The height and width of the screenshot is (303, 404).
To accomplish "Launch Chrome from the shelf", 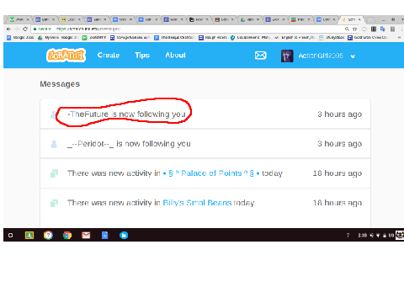I will [x=67, y=235].
